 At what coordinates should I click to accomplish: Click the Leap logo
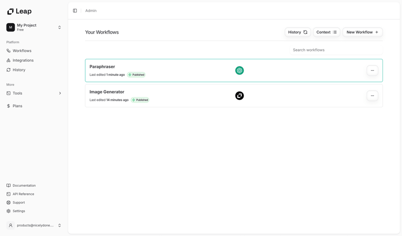click(x=19, y=11)
